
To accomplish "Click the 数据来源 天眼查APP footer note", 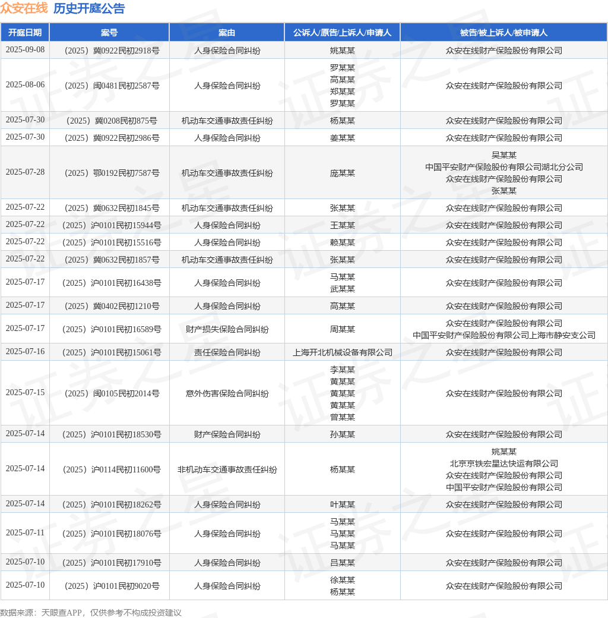I will (91, 613).
